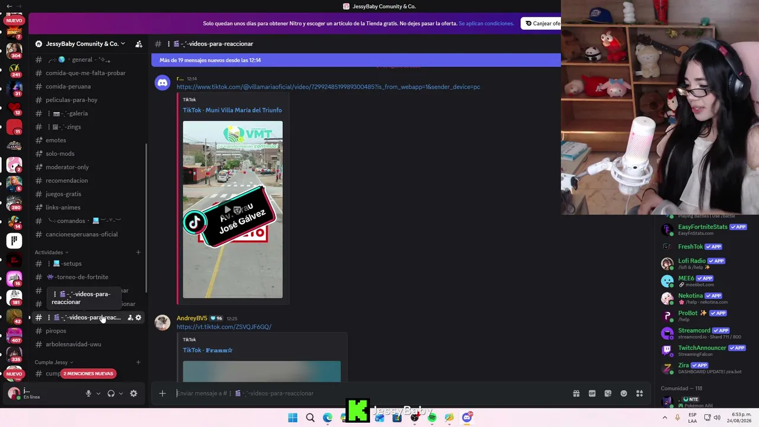Select MEE6 in the member list
Viewport: 759px width, 427px height.
tap(704, 281)
